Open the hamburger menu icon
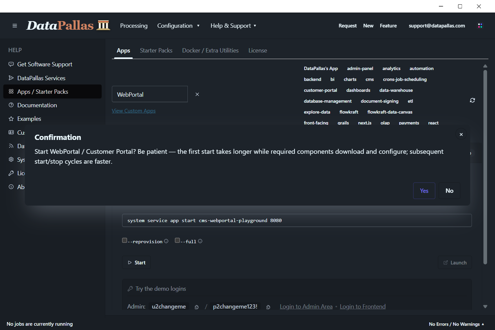 [x=15, y=26]
